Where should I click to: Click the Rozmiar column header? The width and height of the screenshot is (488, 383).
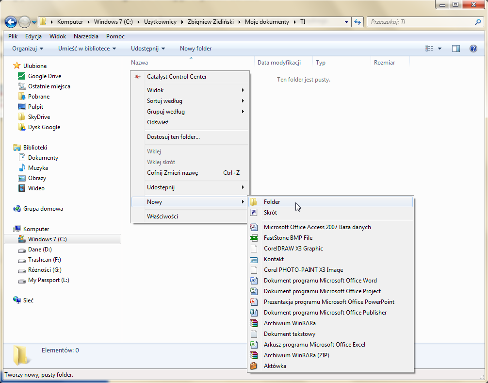pyautogui.click(x=384, y=63)
